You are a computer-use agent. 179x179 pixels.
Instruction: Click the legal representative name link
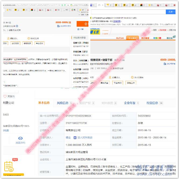point(68,138)
